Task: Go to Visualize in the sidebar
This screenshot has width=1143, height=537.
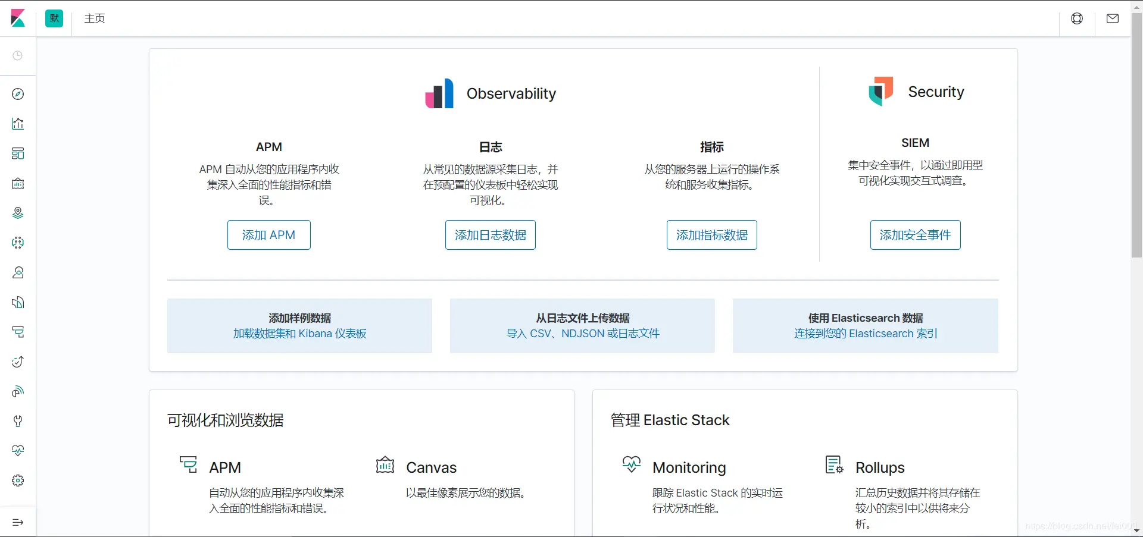Action: point(18,124)
